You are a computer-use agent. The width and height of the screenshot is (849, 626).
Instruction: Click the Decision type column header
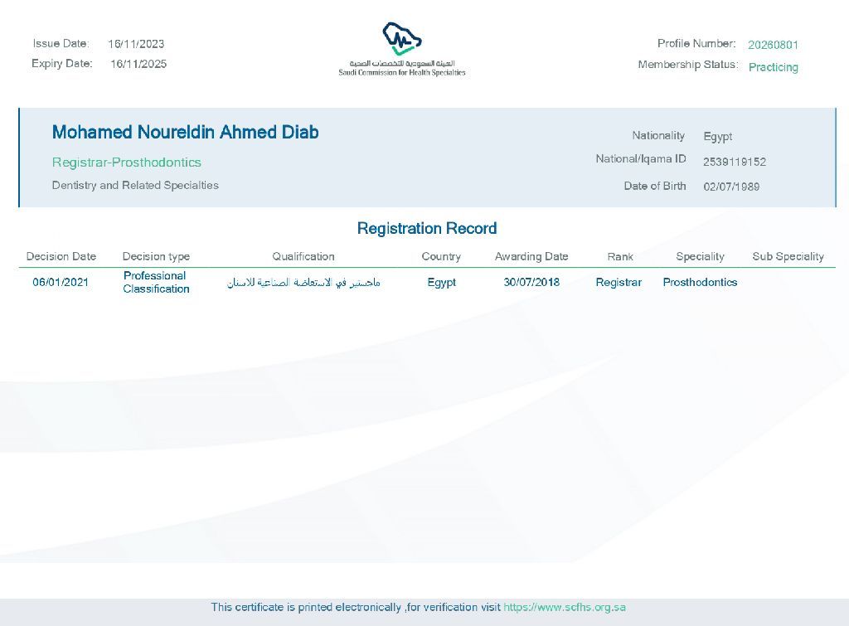(156, 256)
